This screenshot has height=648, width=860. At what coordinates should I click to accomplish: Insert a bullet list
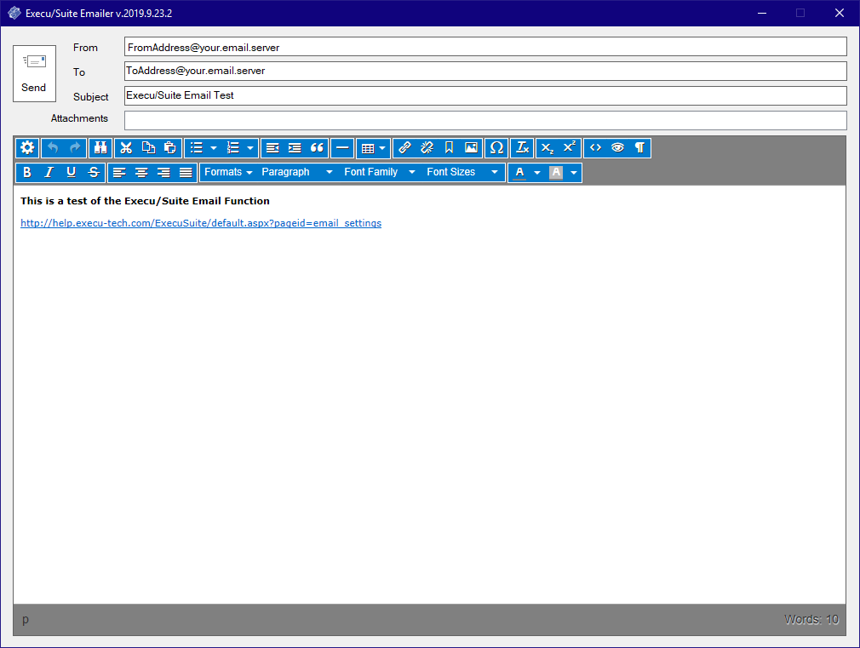coord(197,147)
